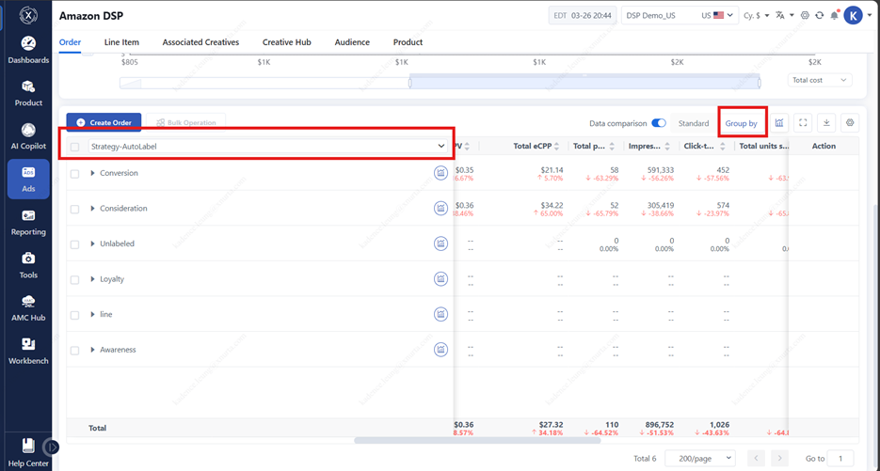
Task: Switch to the Line Item tab
Action: coord(121,42)
